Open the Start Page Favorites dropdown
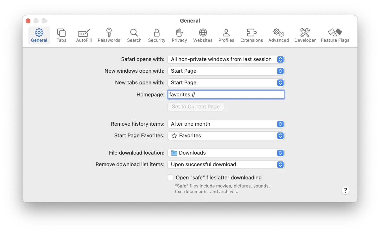380x232 pixels. click(226, 136)
